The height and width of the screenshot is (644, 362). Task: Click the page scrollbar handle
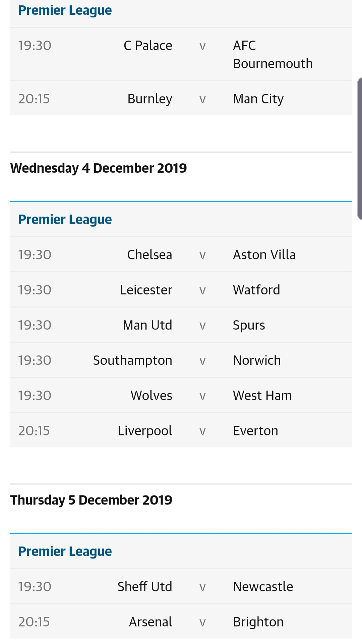pos(359,149)
